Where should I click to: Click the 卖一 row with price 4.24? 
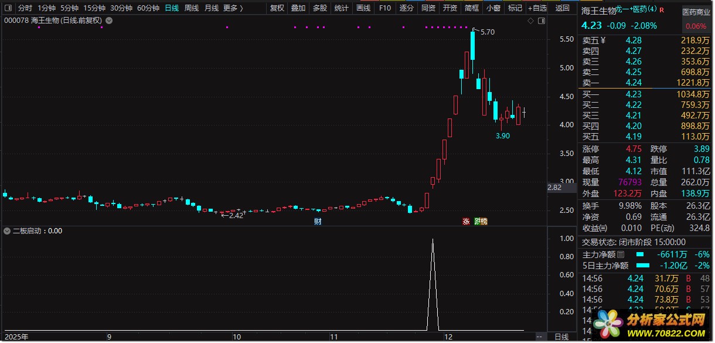pyautogui.click(x=646, y=83)
